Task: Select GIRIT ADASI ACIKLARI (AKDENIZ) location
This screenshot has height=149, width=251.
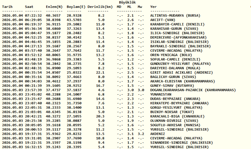Action: (182, 72)
